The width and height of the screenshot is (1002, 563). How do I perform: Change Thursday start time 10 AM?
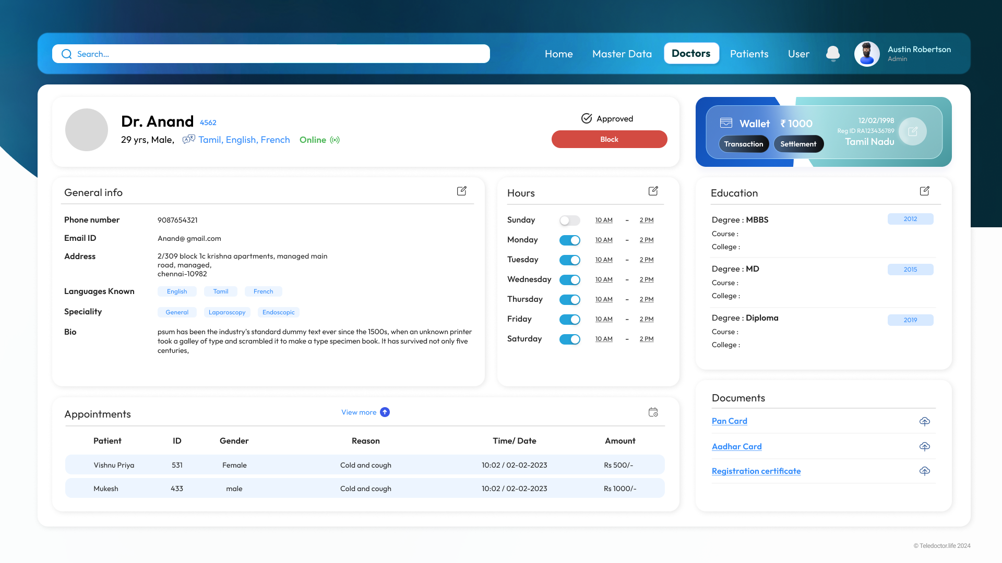pos(604,299)
